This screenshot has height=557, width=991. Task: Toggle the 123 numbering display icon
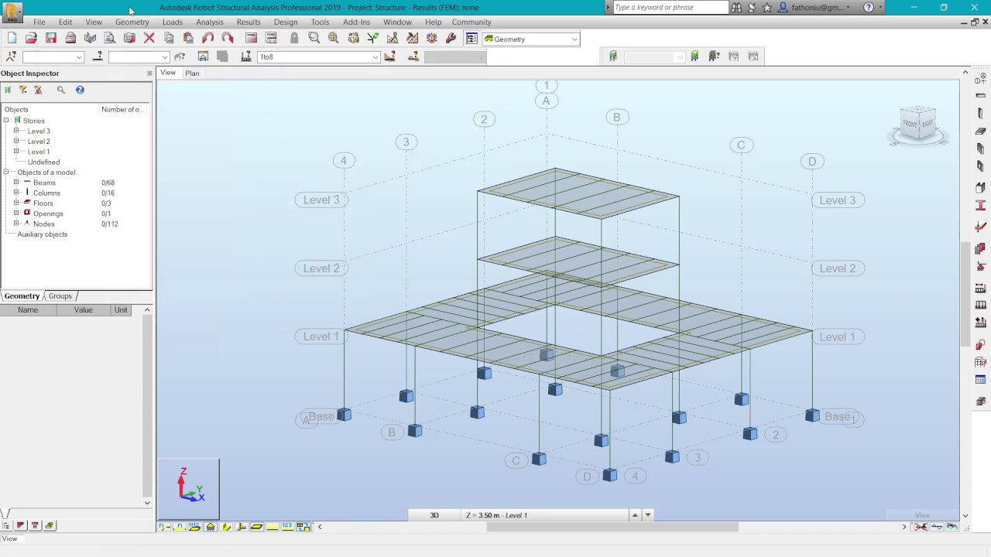tap(287, 527)
